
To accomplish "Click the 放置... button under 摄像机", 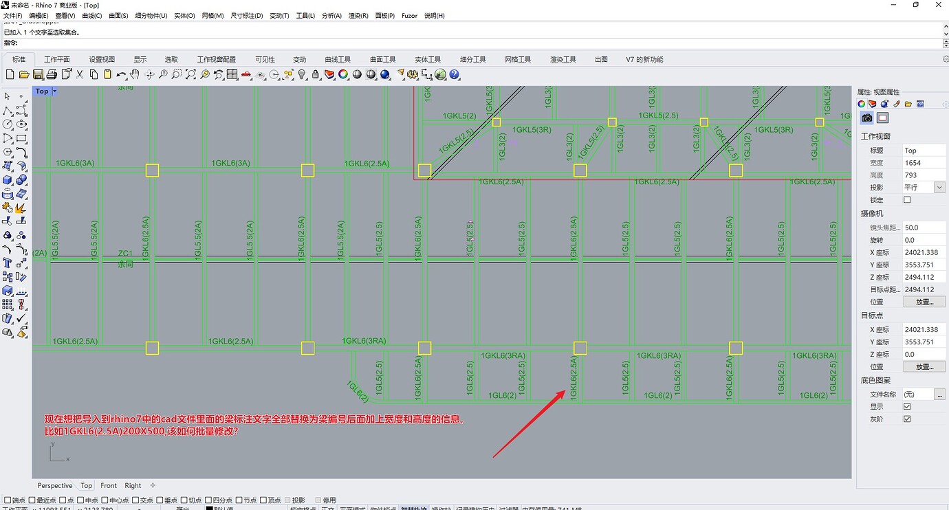I will pyautogui.click(x=924, y=302).
